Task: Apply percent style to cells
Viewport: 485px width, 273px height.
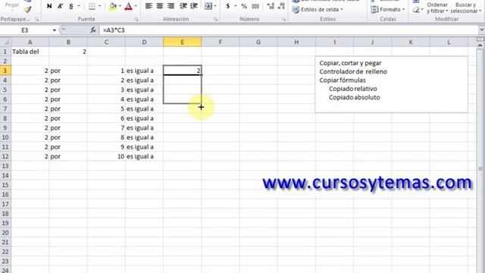Action: 244,6
